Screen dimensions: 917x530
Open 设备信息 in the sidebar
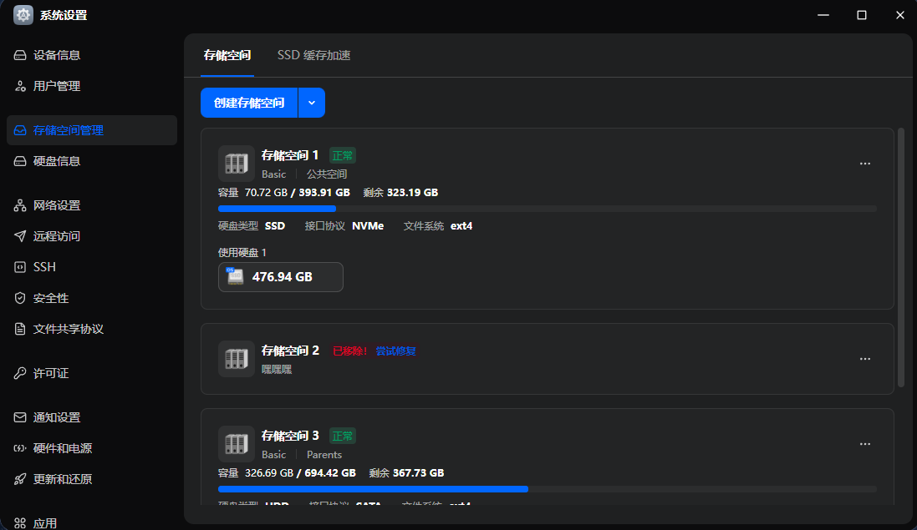92,55
